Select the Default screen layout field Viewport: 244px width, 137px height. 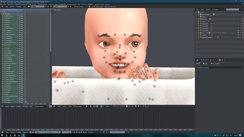(x=38, y=6)
